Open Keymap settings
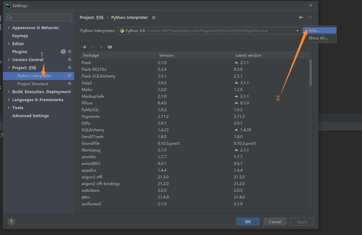The height and width of the screenshot is (235, 362). pyautogui.click(x=20, y=36)
